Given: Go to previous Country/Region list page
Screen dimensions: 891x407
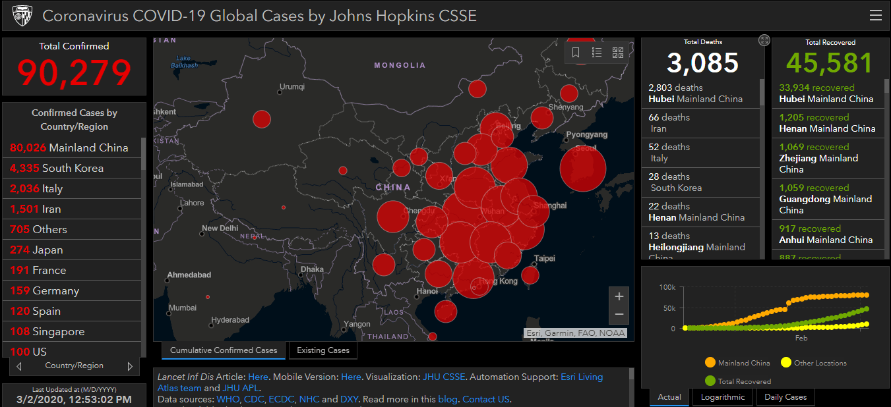Looking at the screenshot, I should [x=19, y=366].
